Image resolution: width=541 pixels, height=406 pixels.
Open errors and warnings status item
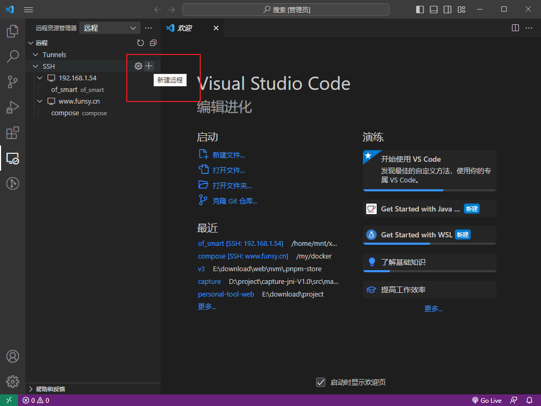(x=36, y=401)
